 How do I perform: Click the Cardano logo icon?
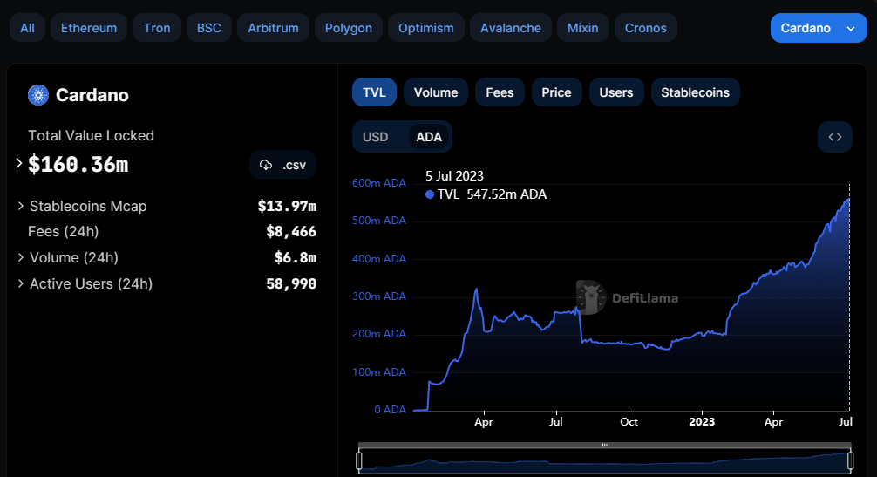pos(38,95)
